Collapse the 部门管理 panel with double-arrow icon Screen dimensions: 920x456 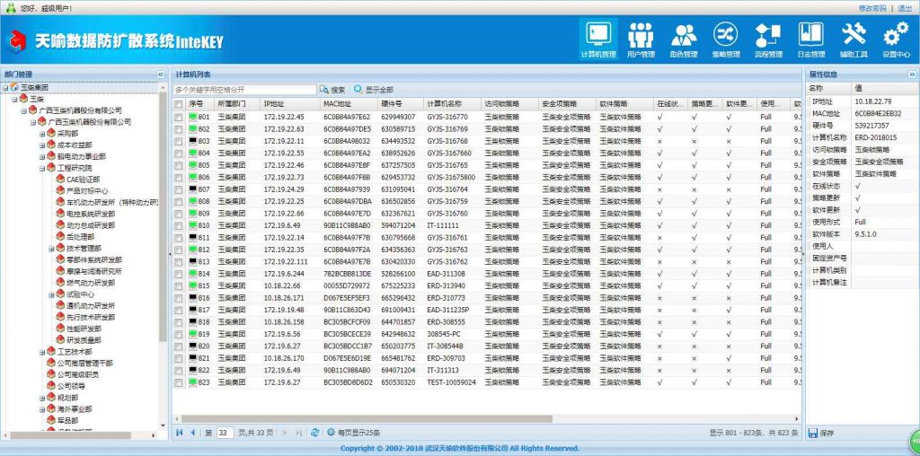[x=160, y=75]
